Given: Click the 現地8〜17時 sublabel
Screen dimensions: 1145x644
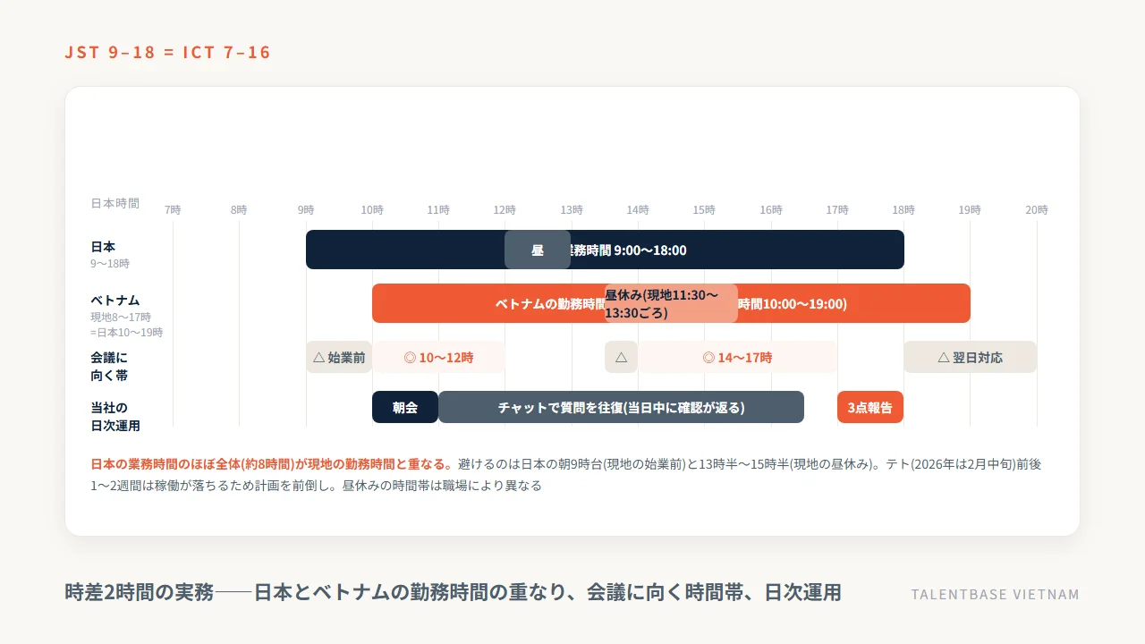Looking at the screenshot, I should click(x=121, y=318).
